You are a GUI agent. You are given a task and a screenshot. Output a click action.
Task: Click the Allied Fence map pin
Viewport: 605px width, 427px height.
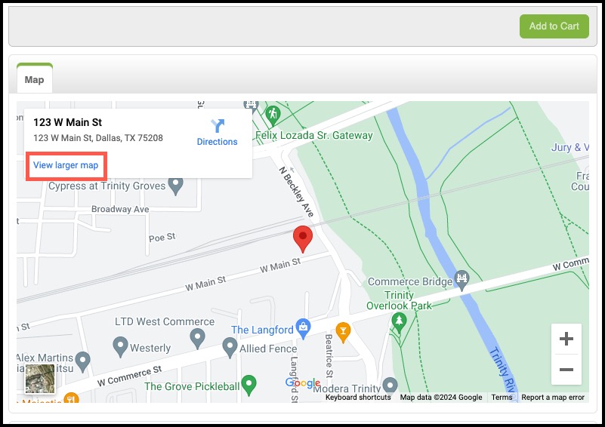click(230, 348)
